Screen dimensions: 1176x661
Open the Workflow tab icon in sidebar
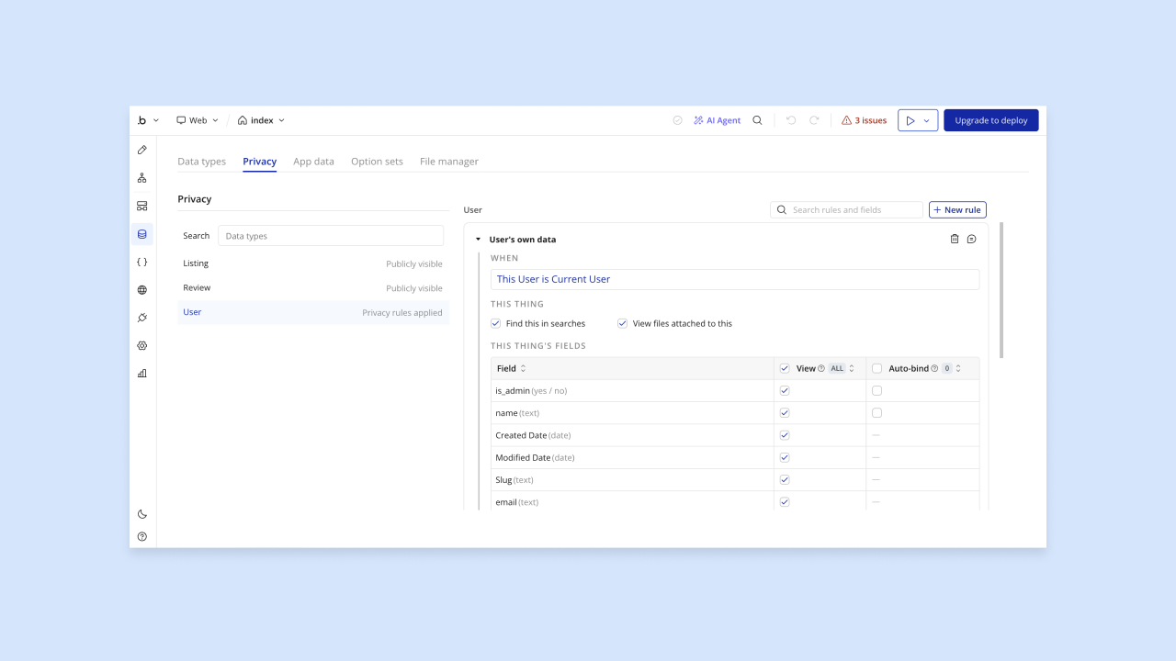pos(141,178)
